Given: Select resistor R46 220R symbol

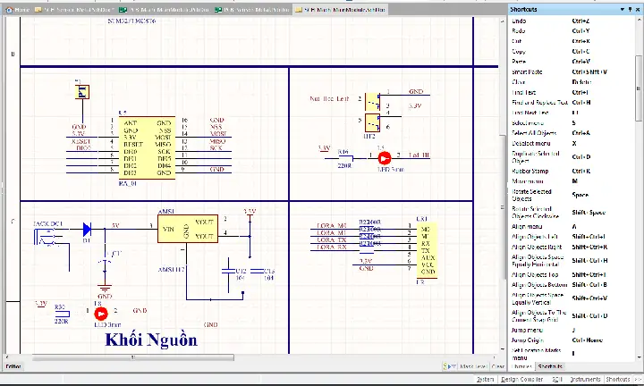Looking at the screenshot, I should (x=345, y=158).
